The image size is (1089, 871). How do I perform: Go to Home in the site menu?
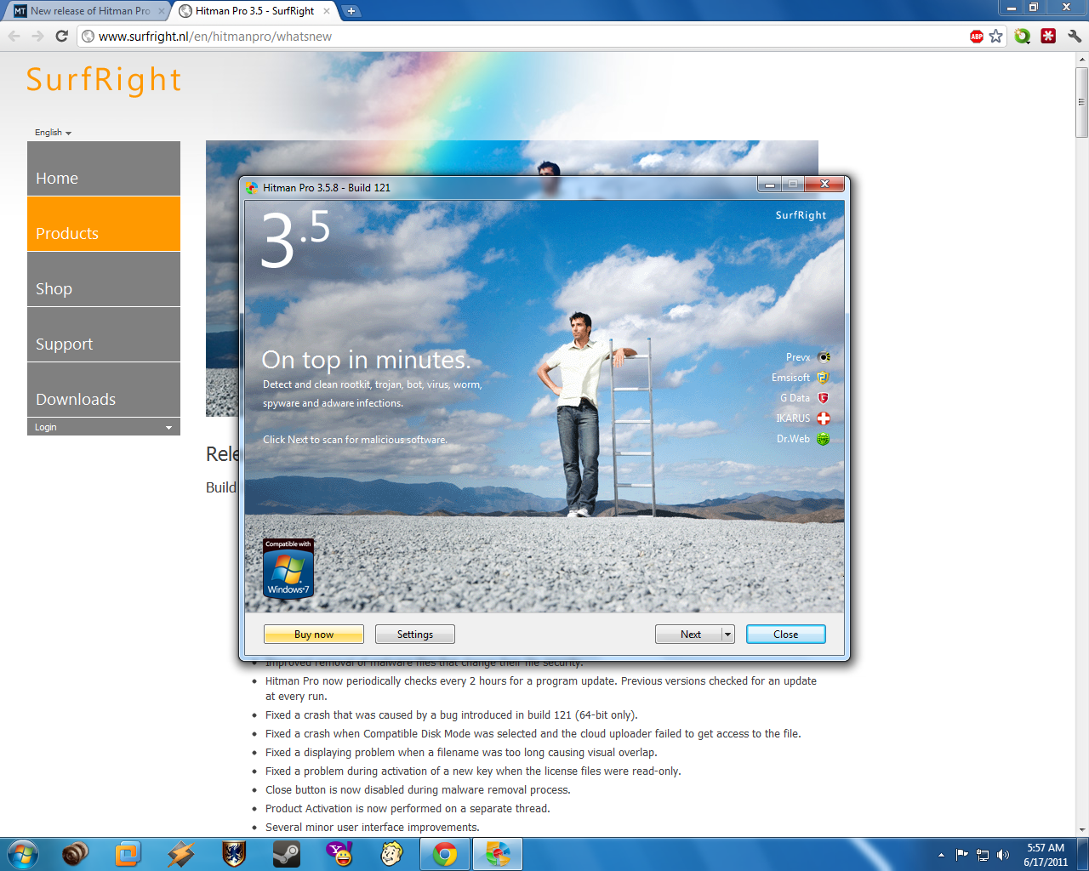pos(104,168)
